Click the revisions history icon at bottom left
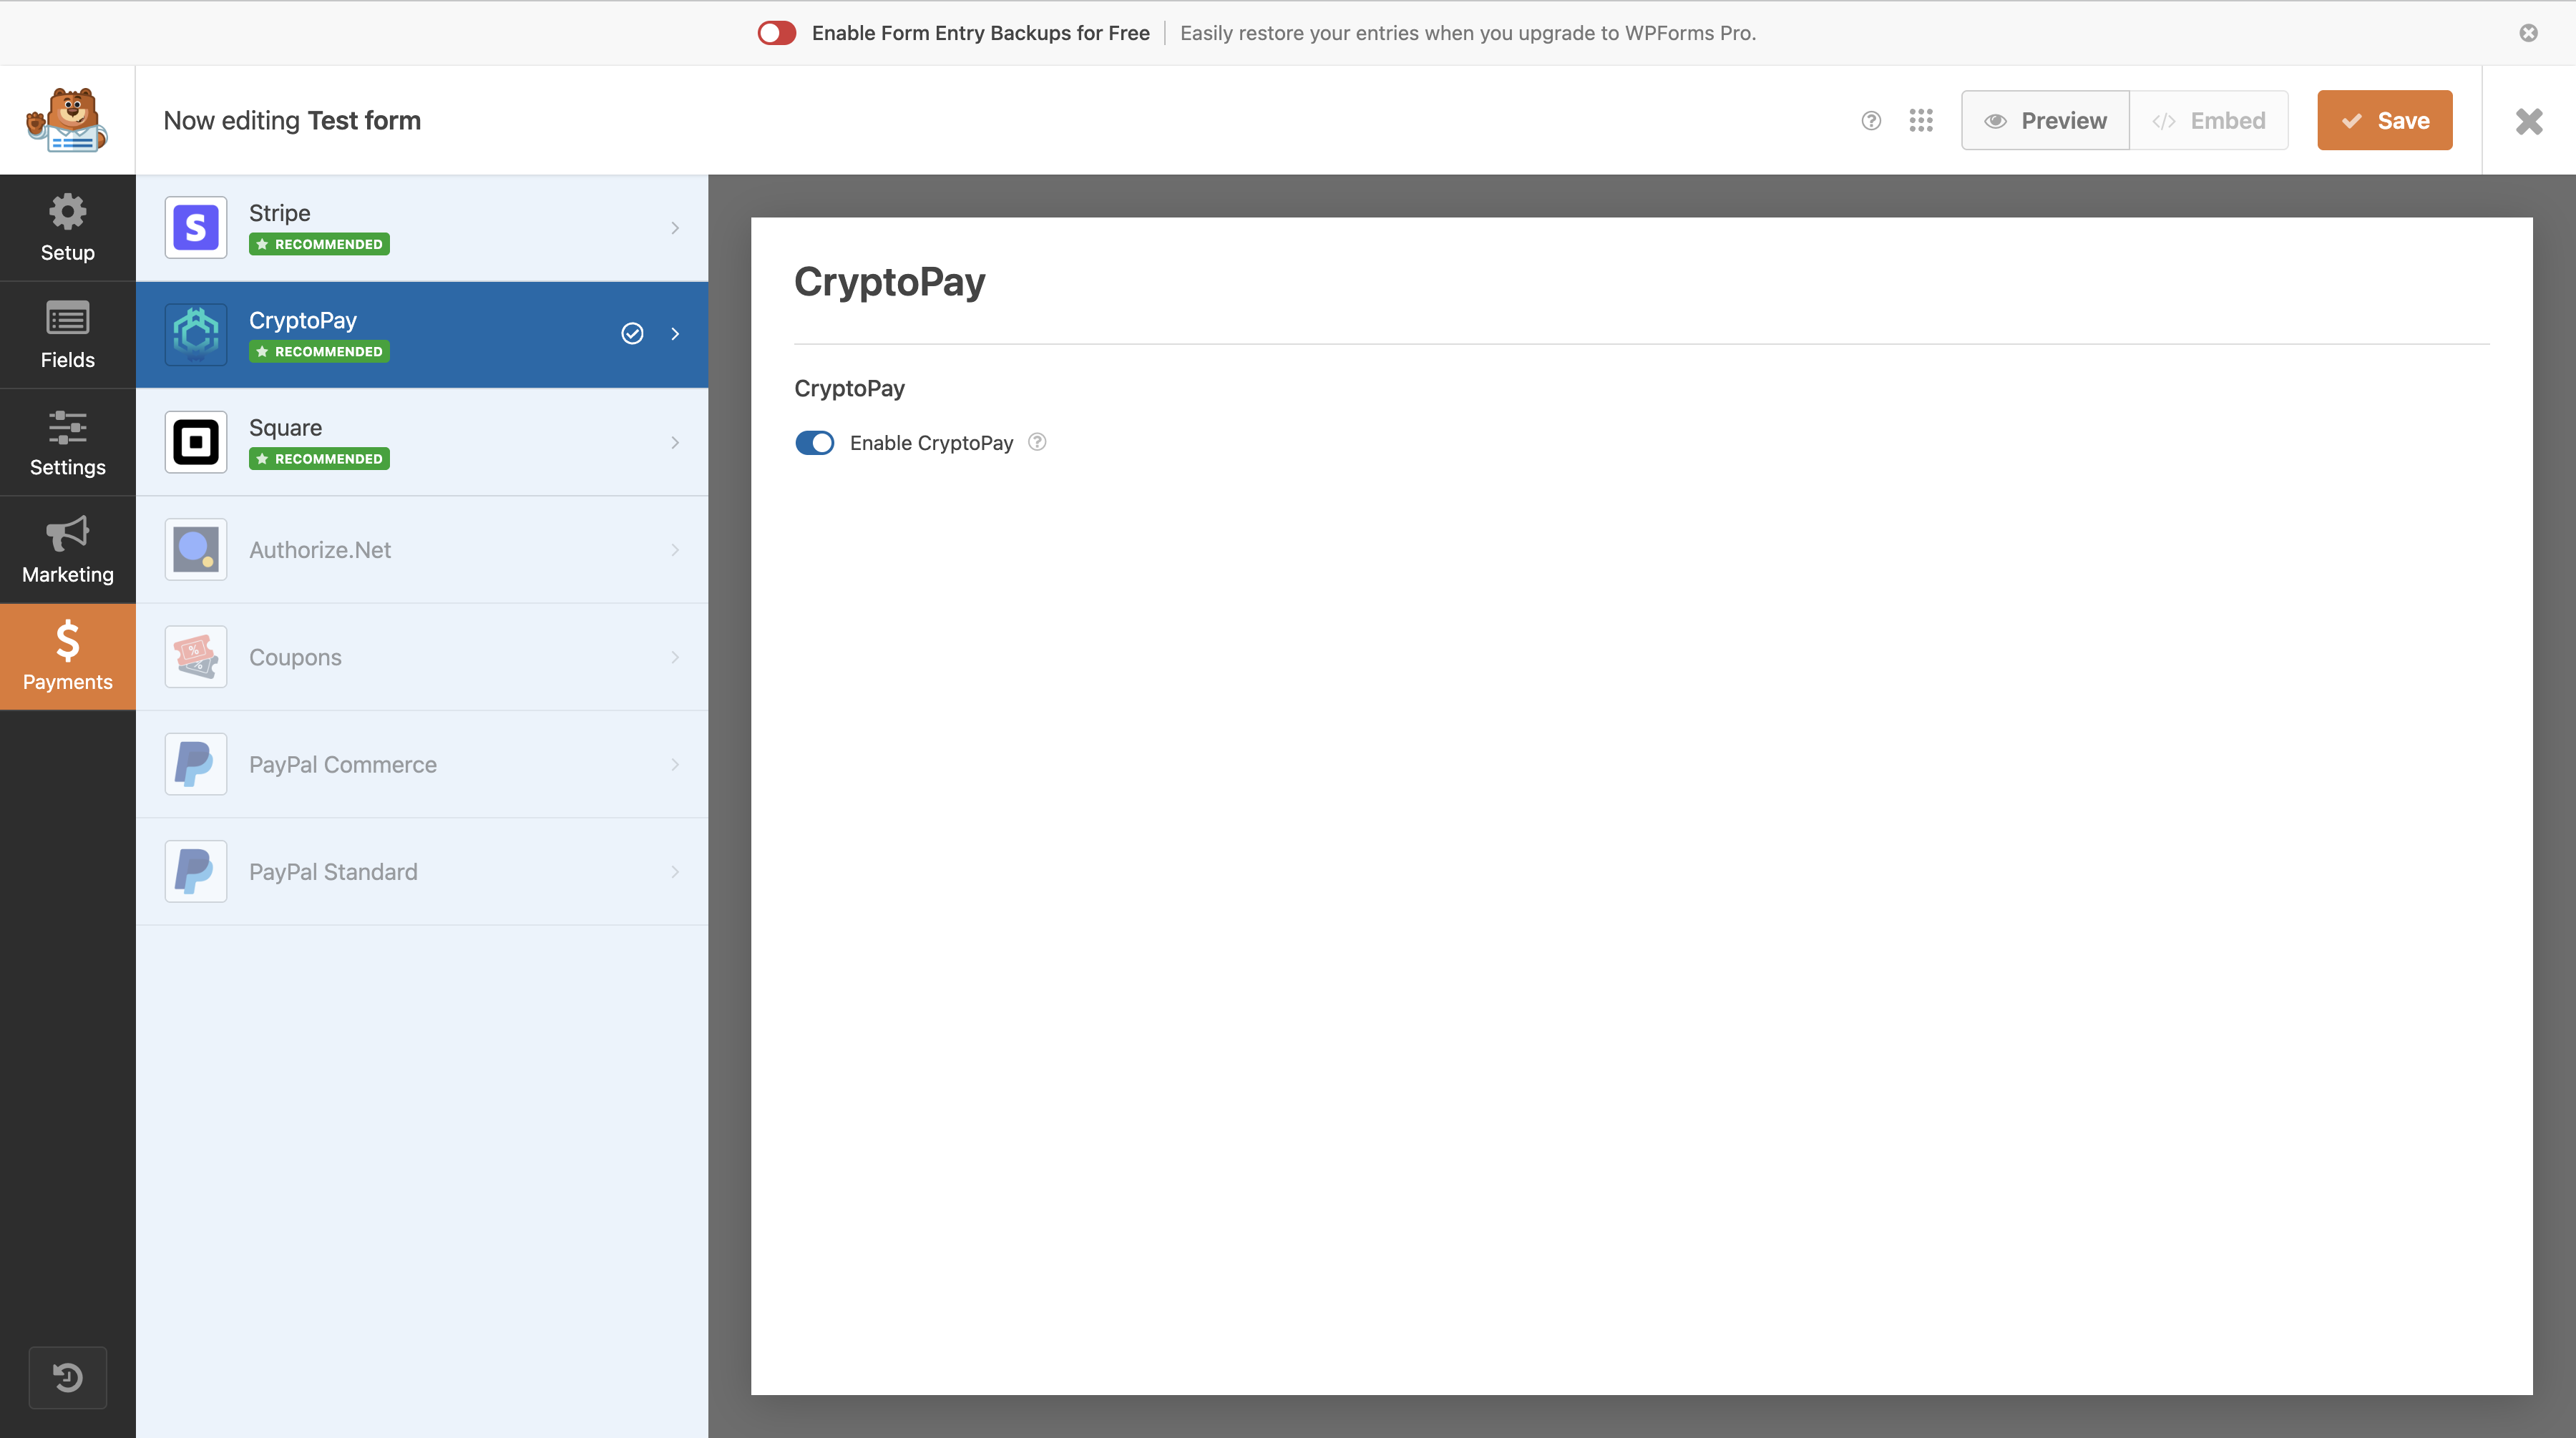The width and height of the screenshot is (2576, 1438). coord(67,1377)
